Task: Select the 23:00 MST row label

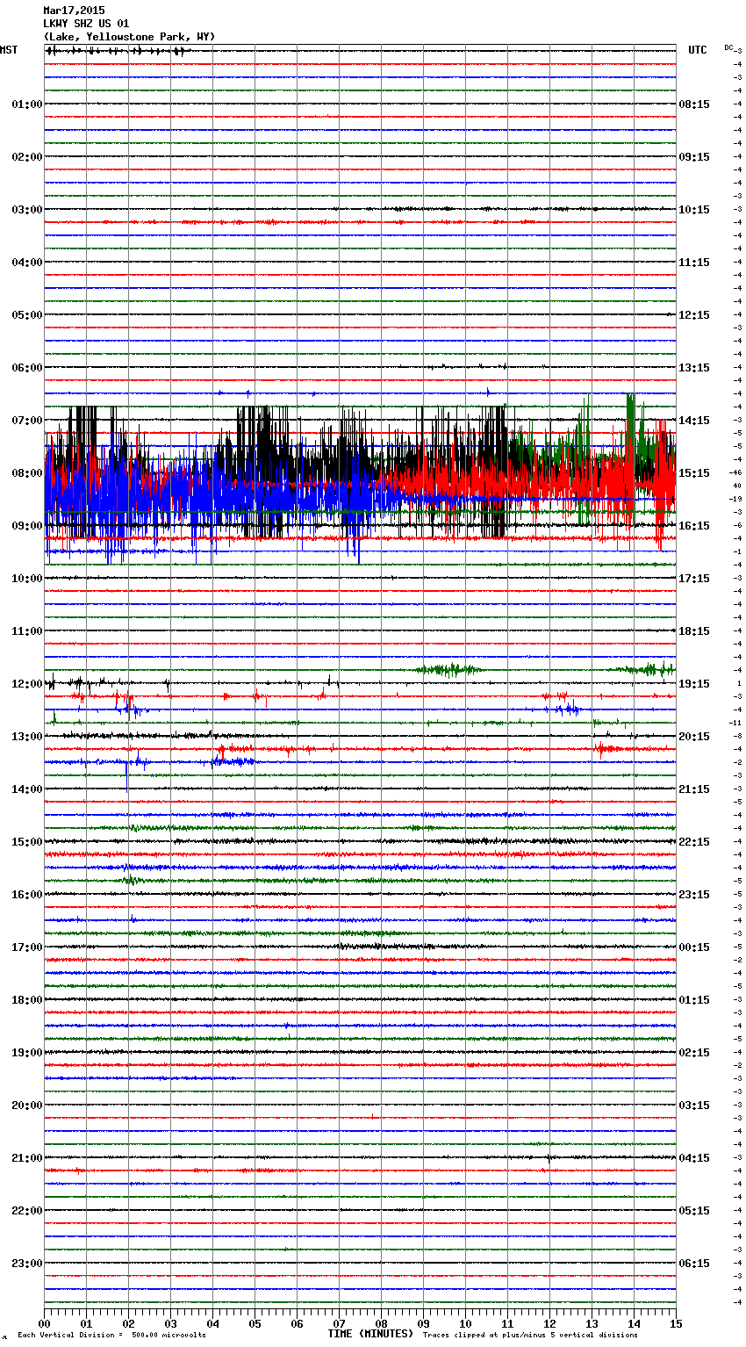Action: pyautogui.click(x=26, y=1264)
